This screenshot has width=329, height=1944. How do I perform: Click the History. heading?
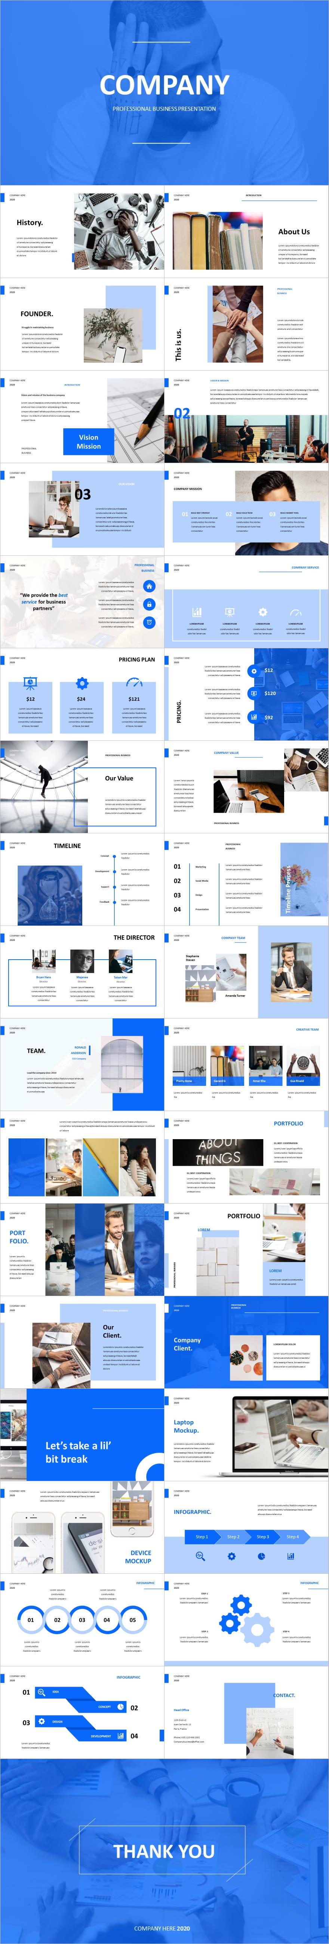tap(30, 223)
